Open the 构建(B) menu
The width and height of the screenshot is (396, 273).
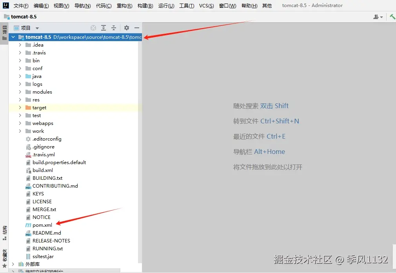point(145,5)
